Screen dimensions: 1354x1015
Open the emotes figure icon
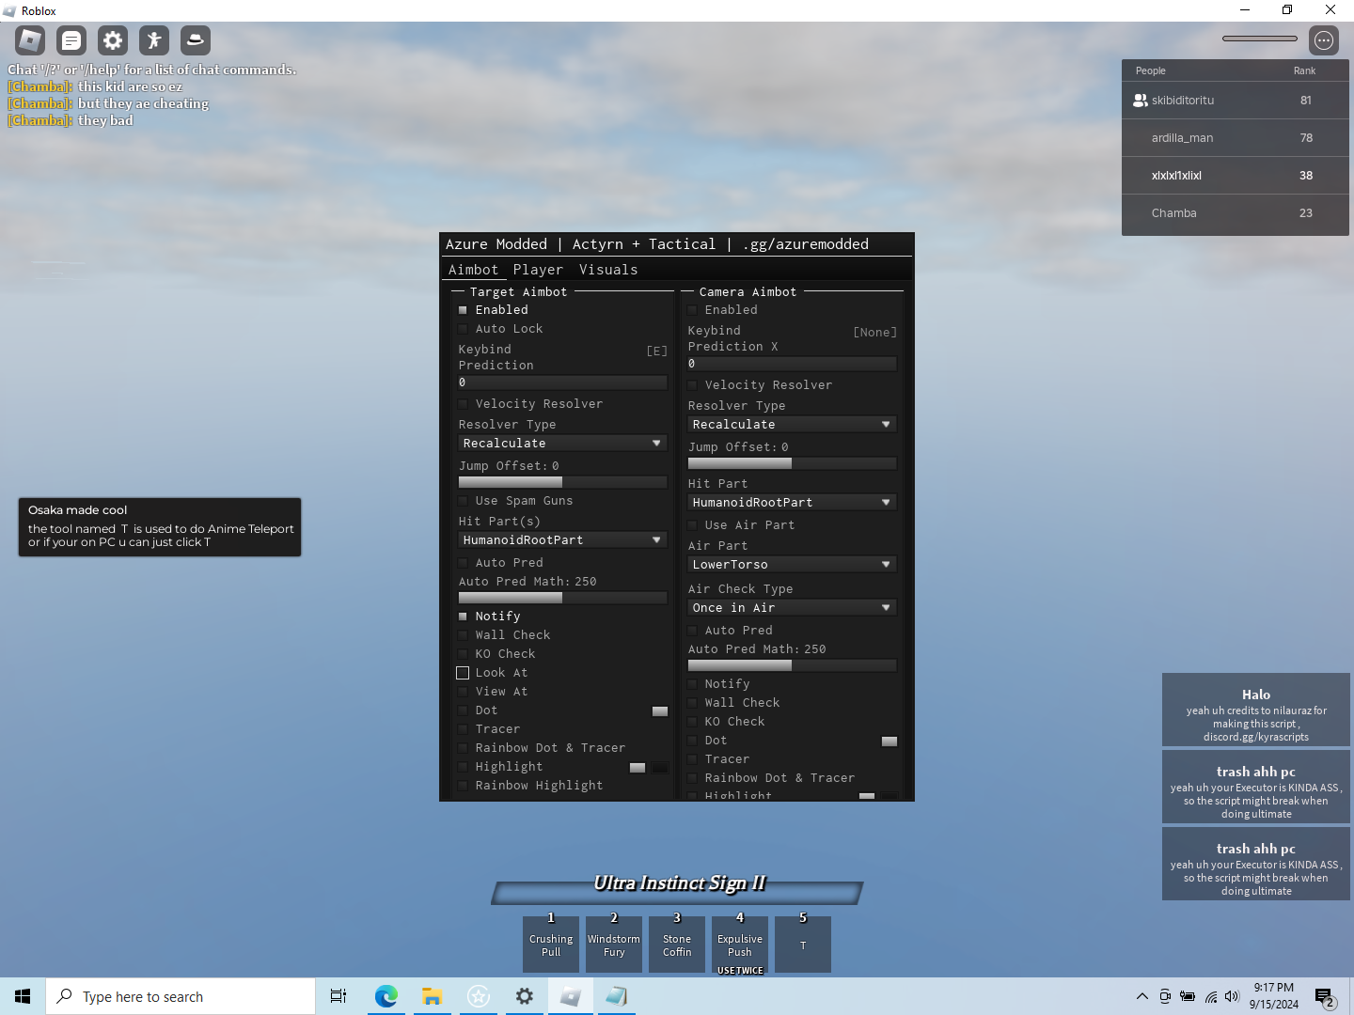pos(154,40)
